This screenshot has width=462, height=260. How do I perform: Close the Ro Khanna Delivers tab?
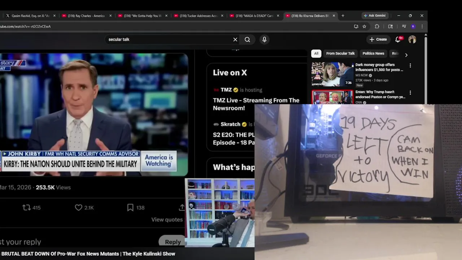click(x=334, y=16)
